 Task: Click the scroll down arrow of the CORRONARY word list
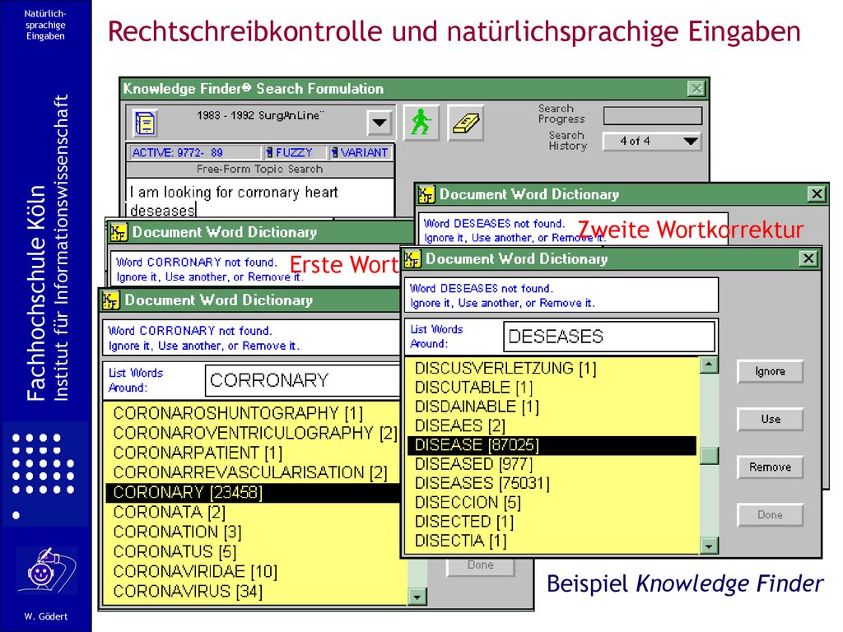tap(417, 596)
